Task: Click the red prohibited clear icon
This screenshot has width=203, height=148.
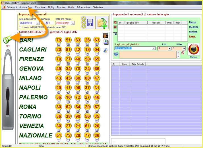Action: [x=183, y=53]
